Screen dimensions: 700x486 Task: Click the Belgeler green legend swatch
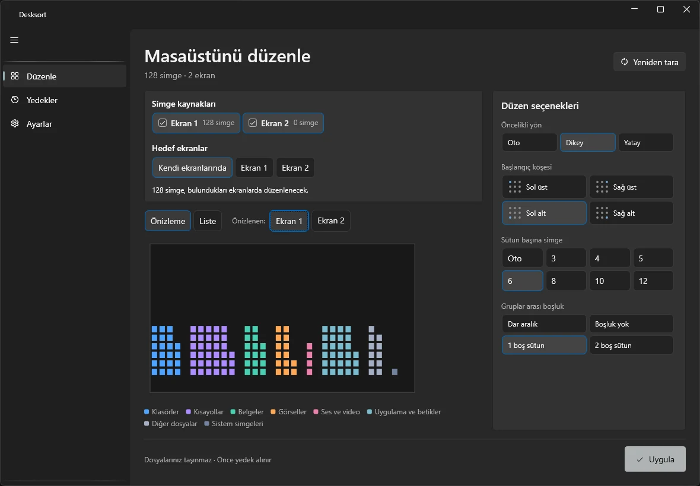(x=233, y=411)
